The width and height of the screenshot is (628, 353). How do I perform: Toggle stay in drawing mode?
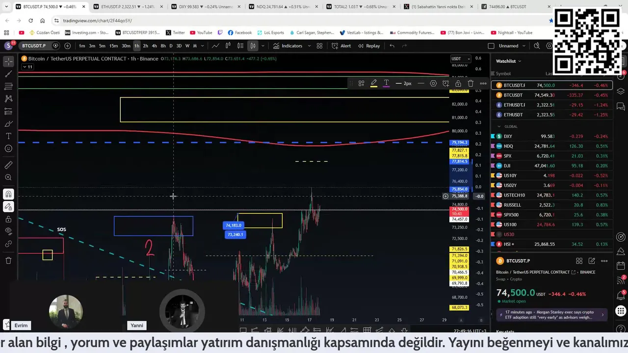[x=8, y=206]
